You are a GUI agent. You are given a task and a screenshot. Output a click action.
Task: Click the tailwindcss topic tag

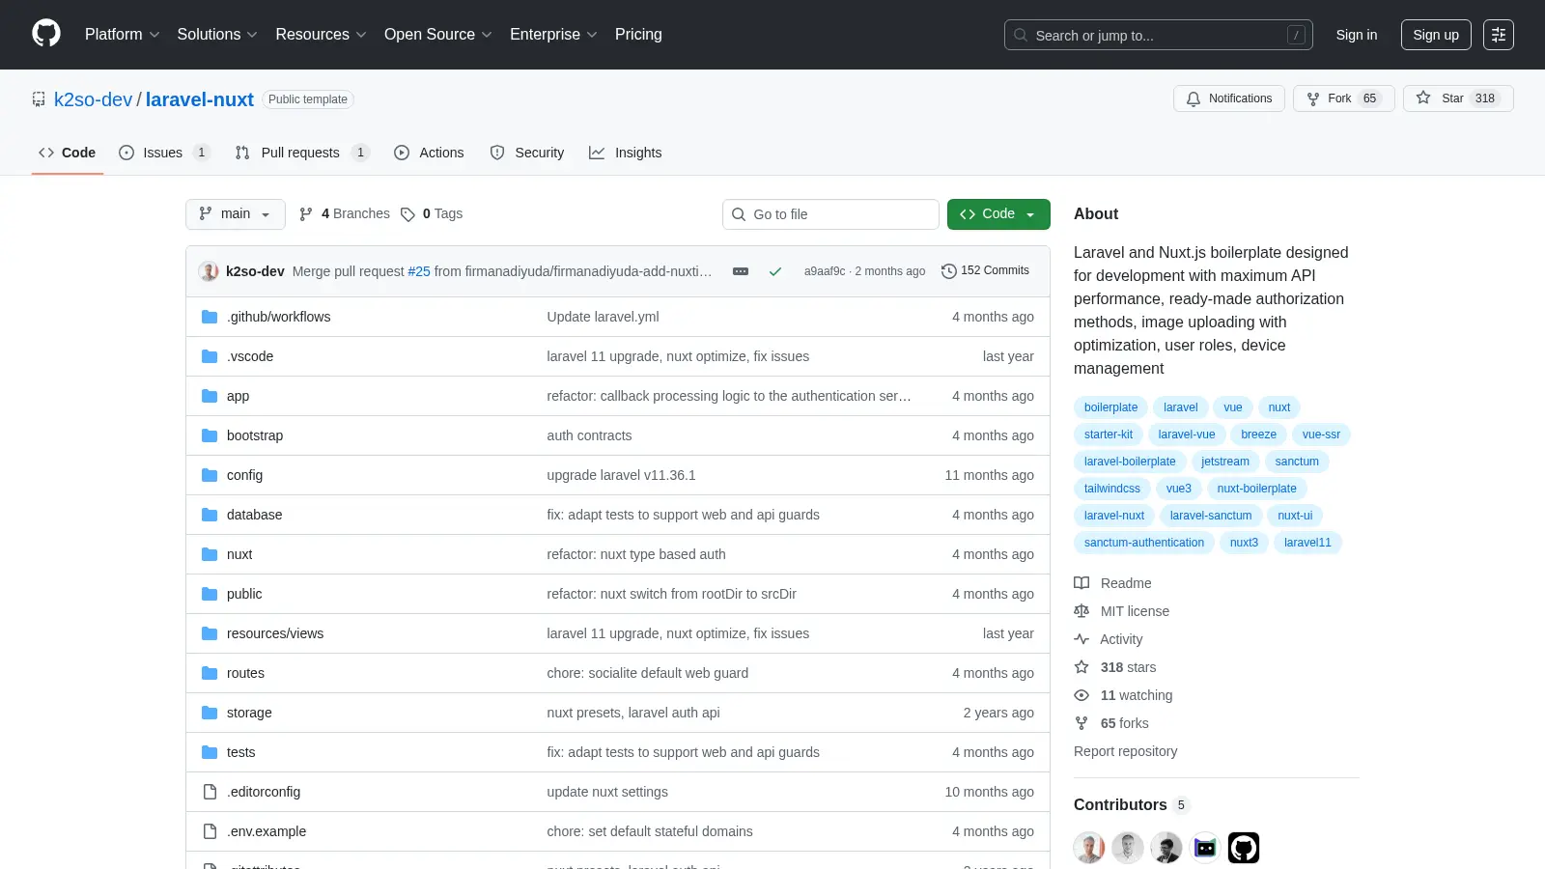(1112, 489)
